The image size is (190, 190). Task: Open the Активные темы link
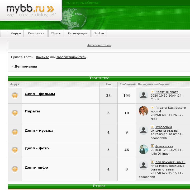(x=99, y=45)
